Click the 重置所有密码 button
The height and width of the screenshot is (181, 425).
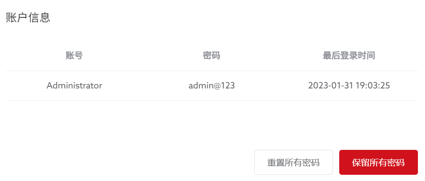pos(293,162)
